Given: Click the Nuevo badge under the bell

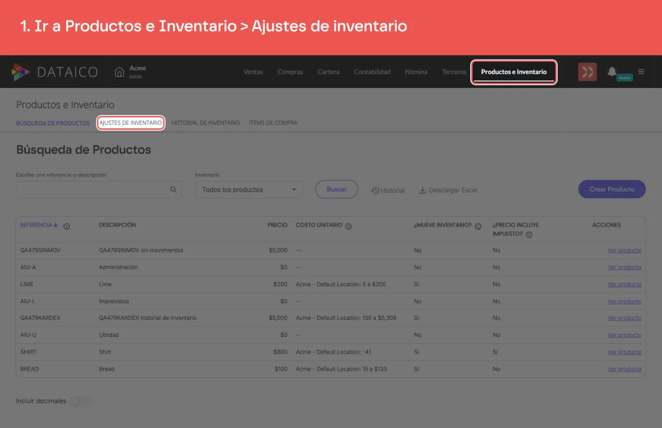Looking at the screenshot, I should (625, 78).
